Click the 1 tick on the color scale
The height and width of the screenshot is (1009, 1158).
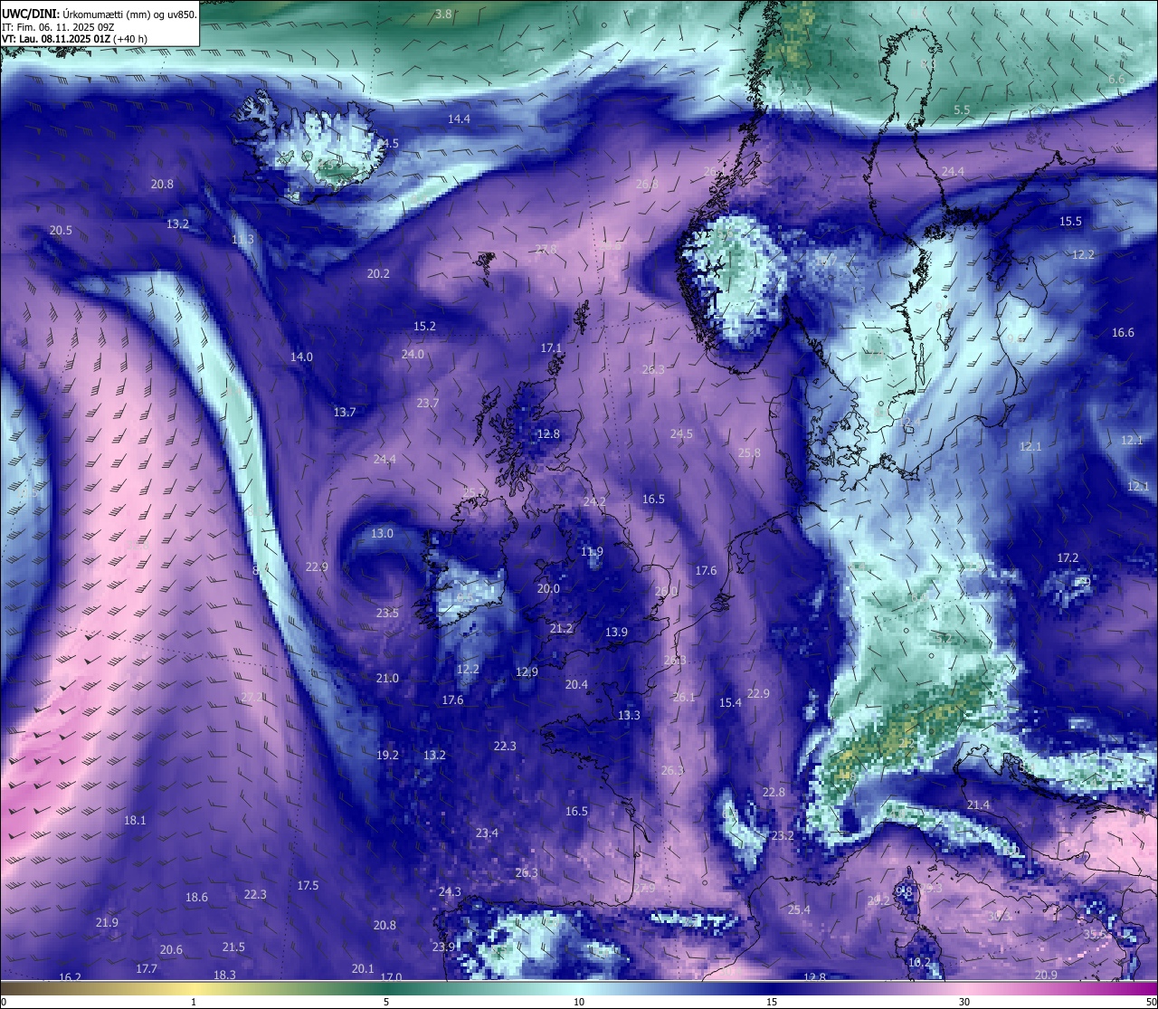pos(194,1002)
